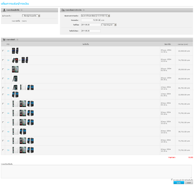Viewport: 194px width, 185px height.
Task: Open order ID 48 link
Action: [x=8, y=132]
